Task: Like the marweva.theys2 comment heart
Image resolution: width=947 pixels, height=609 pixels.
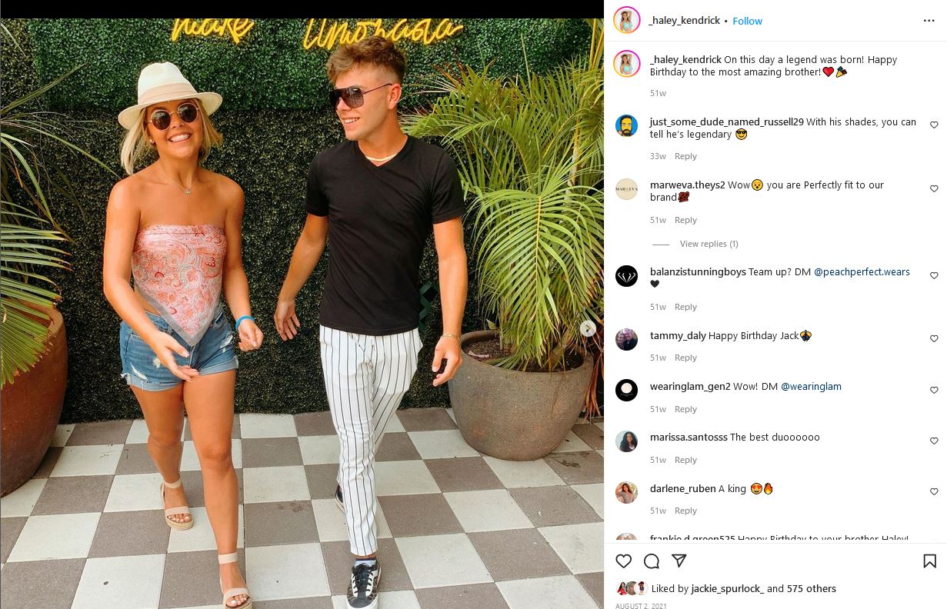Action: click(934, 188)
